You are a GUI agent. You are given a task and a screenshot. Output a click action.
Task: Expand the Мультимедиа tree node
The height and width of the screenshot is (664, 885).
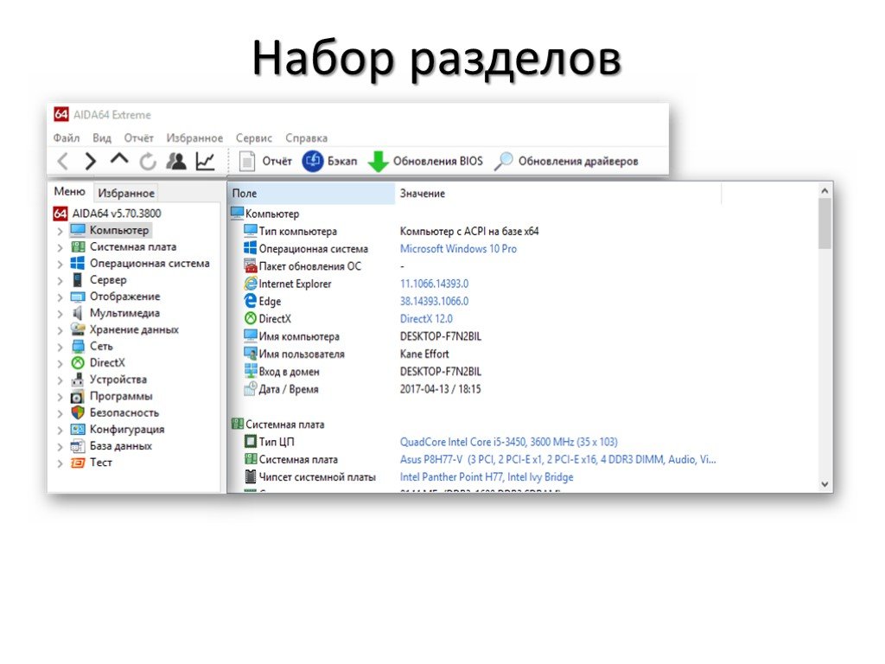click(x=60, y=313)
